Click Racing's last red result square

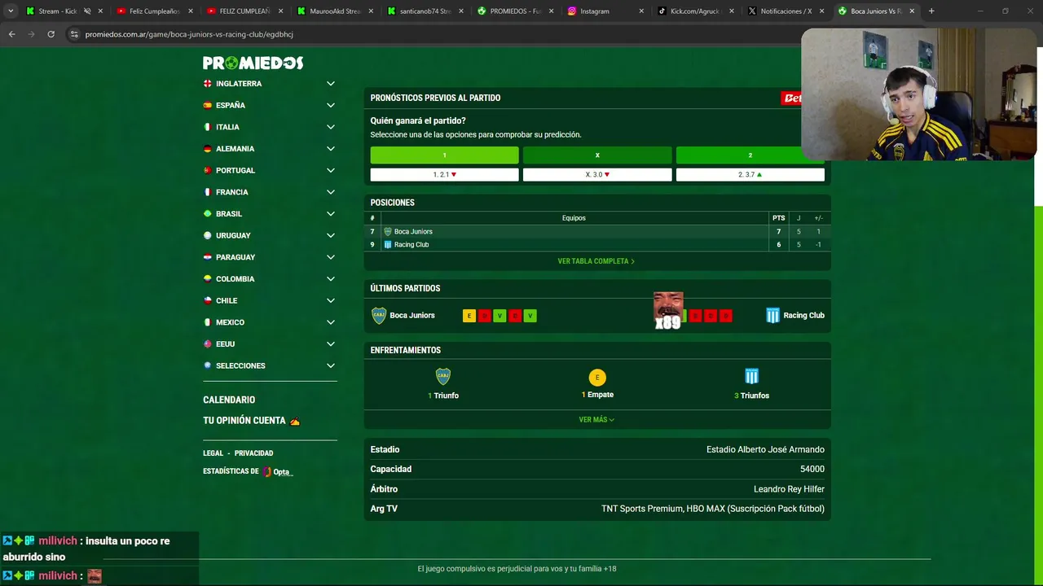(725, 316)
